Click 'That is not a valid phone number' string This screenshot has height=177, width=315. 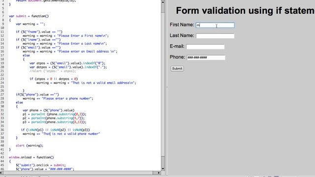(x=71, y=134)
